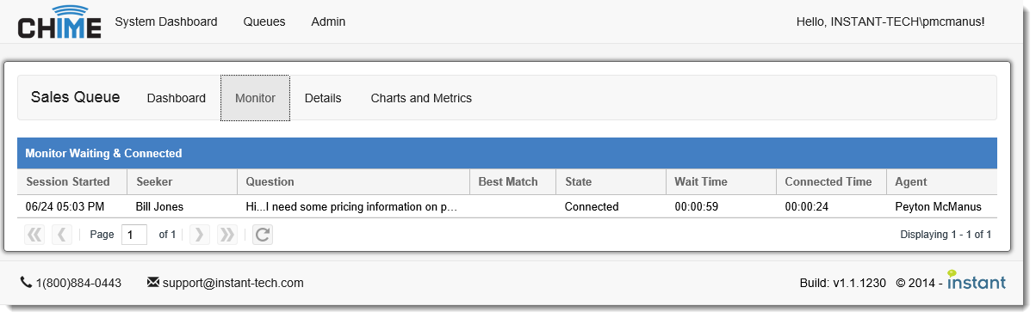The height and width of the screenshot is (318, 1036).
Task: Switch to the Details tab
Action: 323,98
